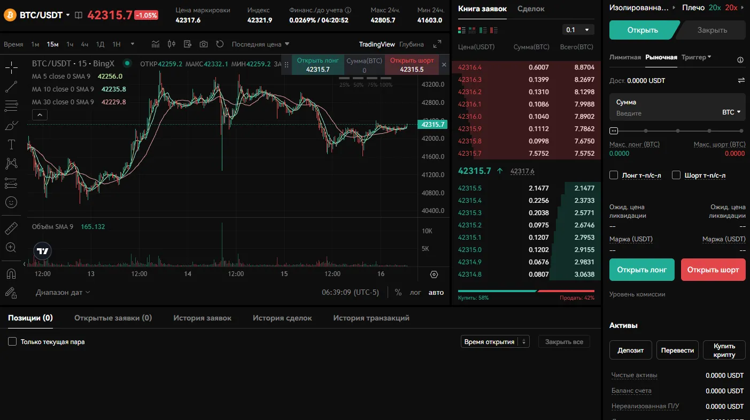
Task: Enable the magnet snapping tool
Action: pos(11,273)
